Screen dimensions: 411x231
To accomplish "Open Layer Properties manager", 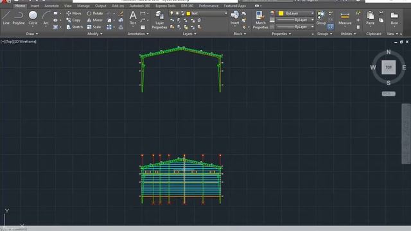I will (x=159, y=20).
